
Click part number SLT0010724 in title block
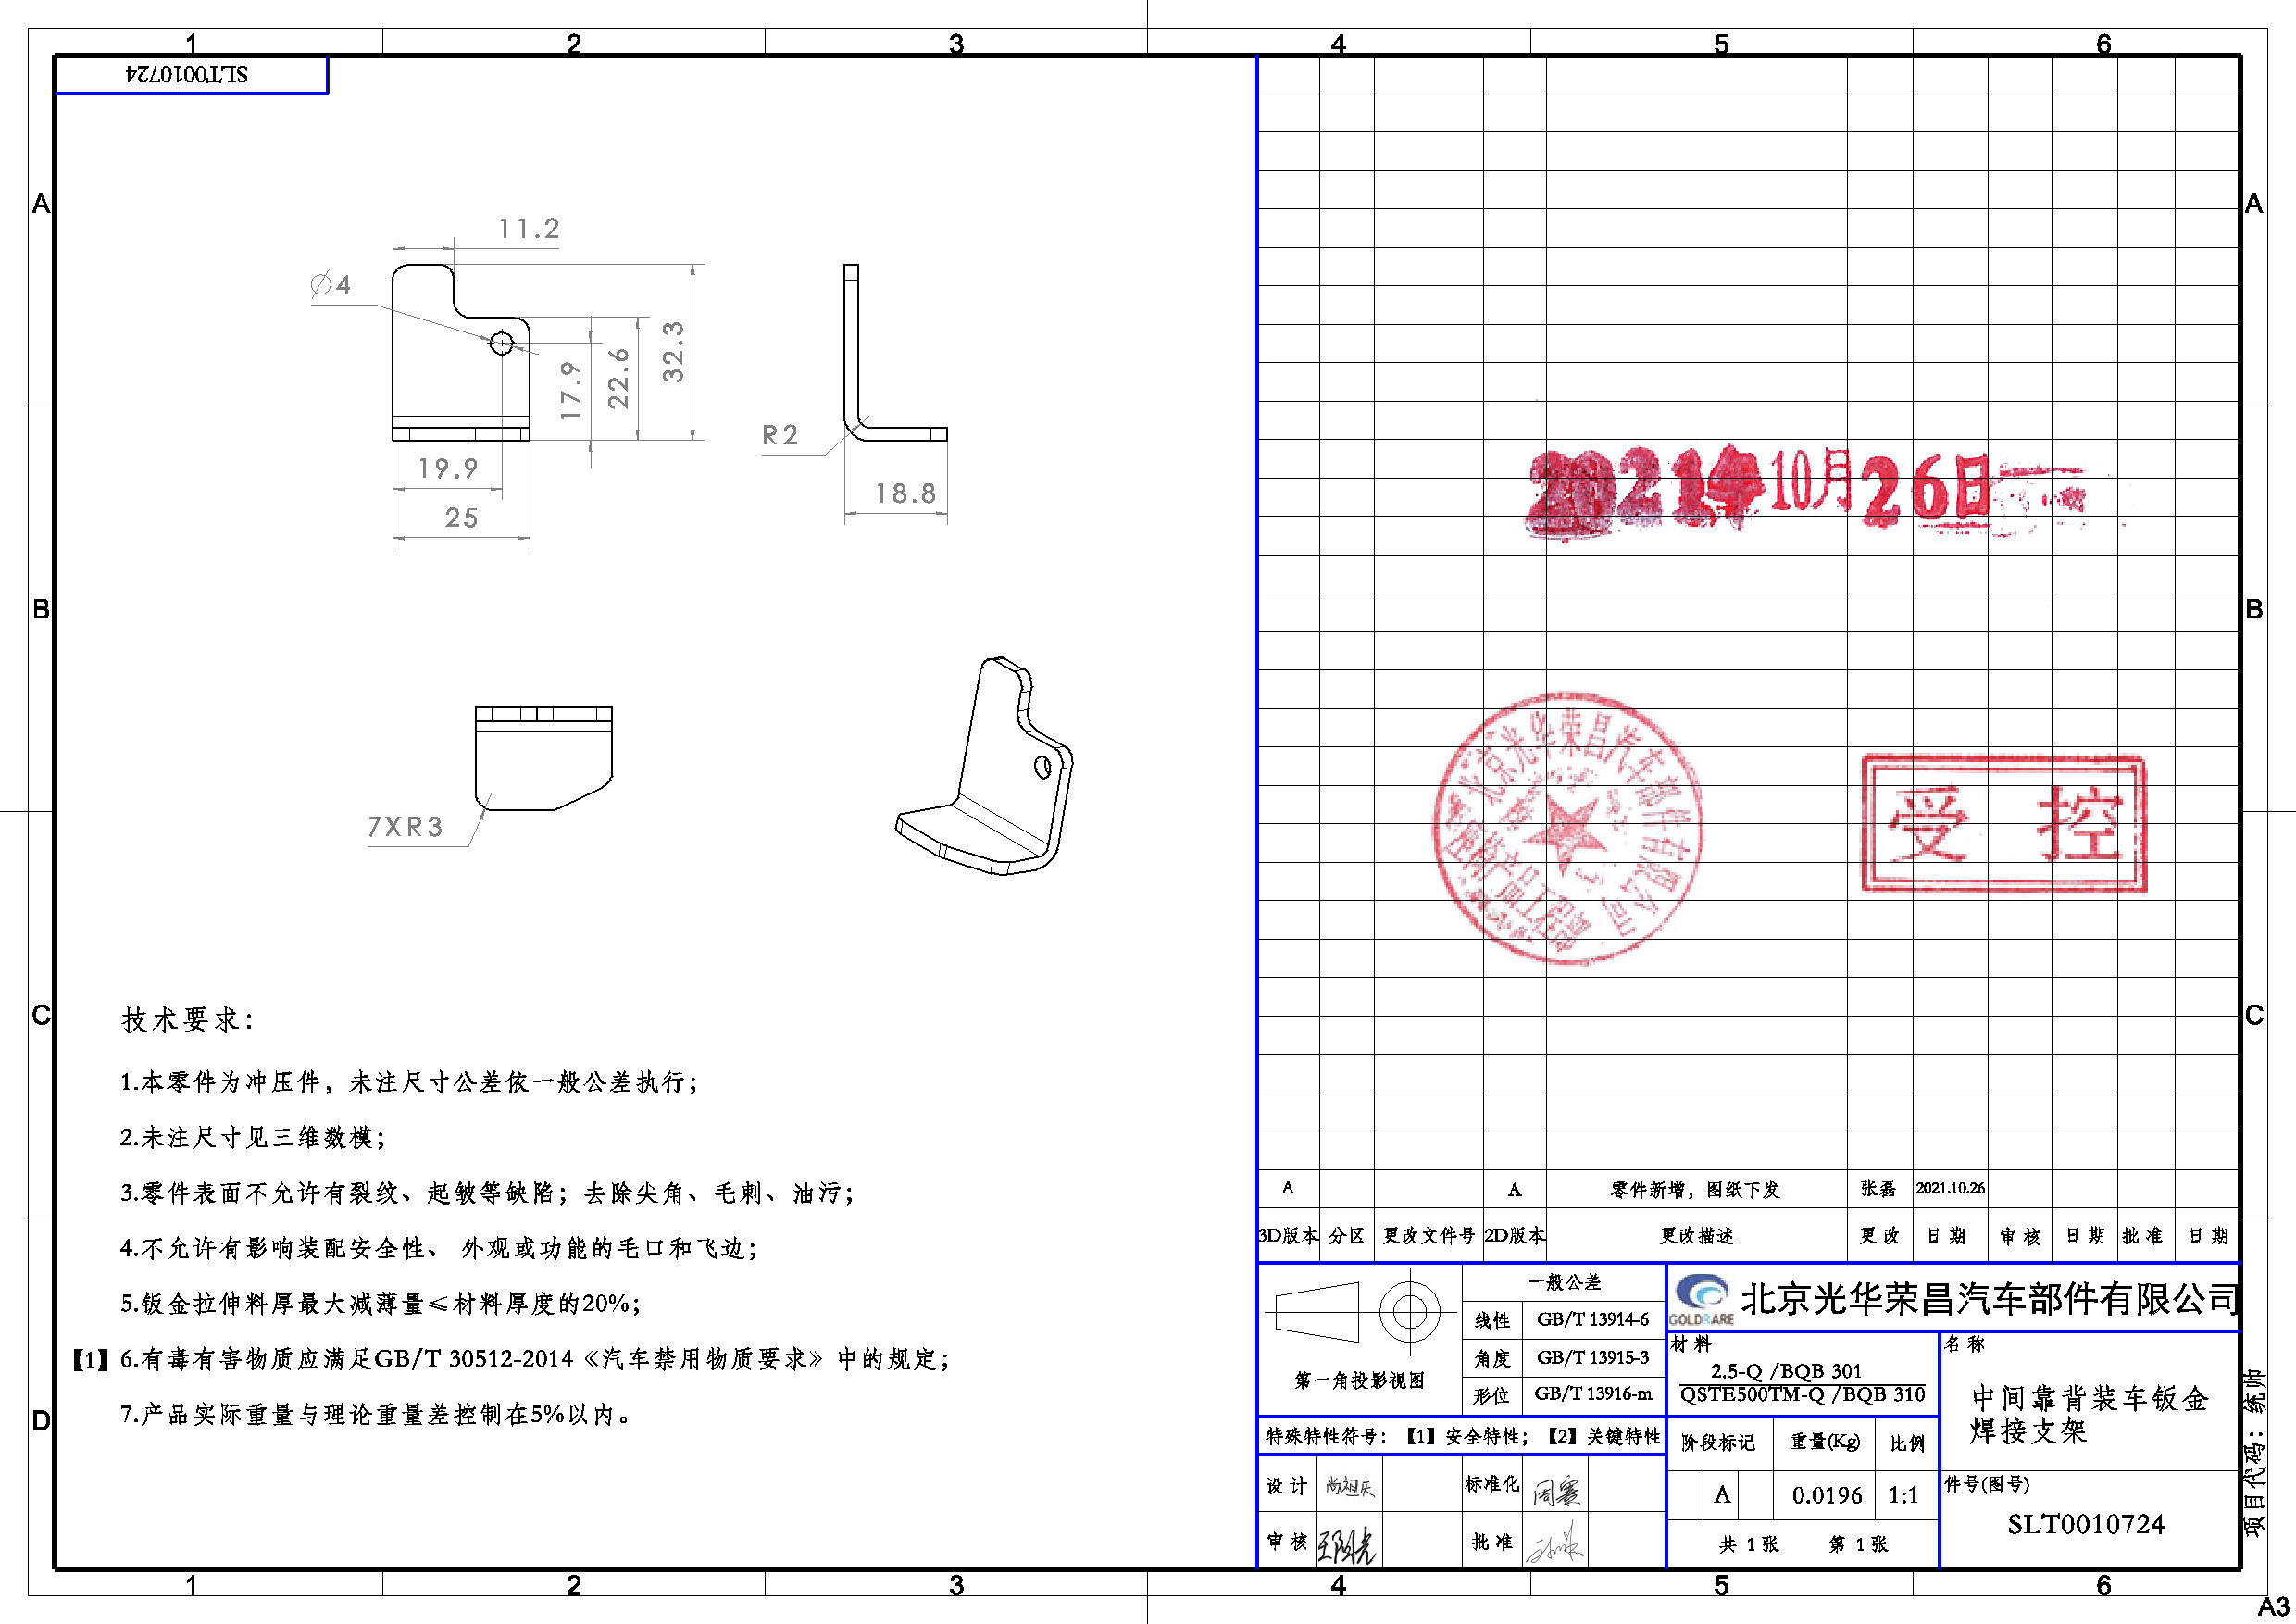(2086, 1524)
